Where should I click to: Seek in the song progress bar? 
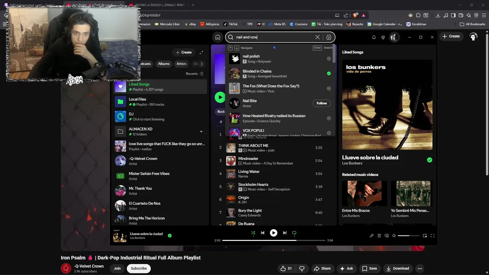pyautogui.click(x=274, y=240)
